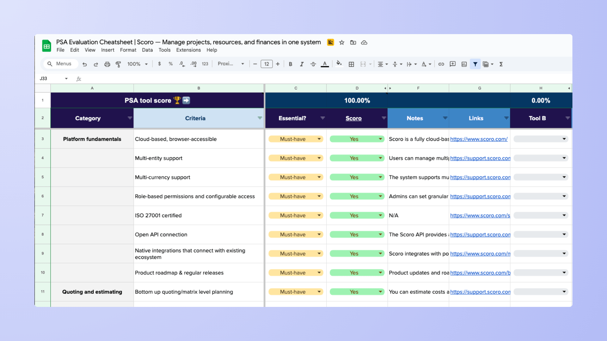
Task: Edit the font size field
Action: point(267,64)
